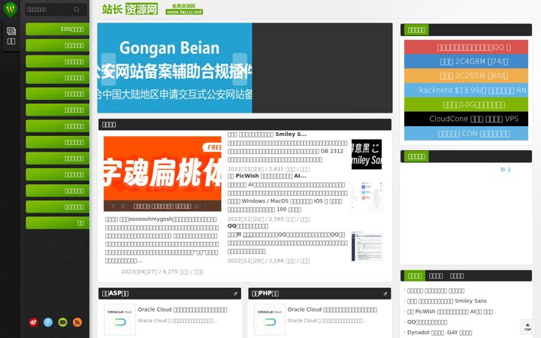Screen dimensions: 541x338
Task: Open the green email icon
Action: pyautogui.click(x=62, y=322)
